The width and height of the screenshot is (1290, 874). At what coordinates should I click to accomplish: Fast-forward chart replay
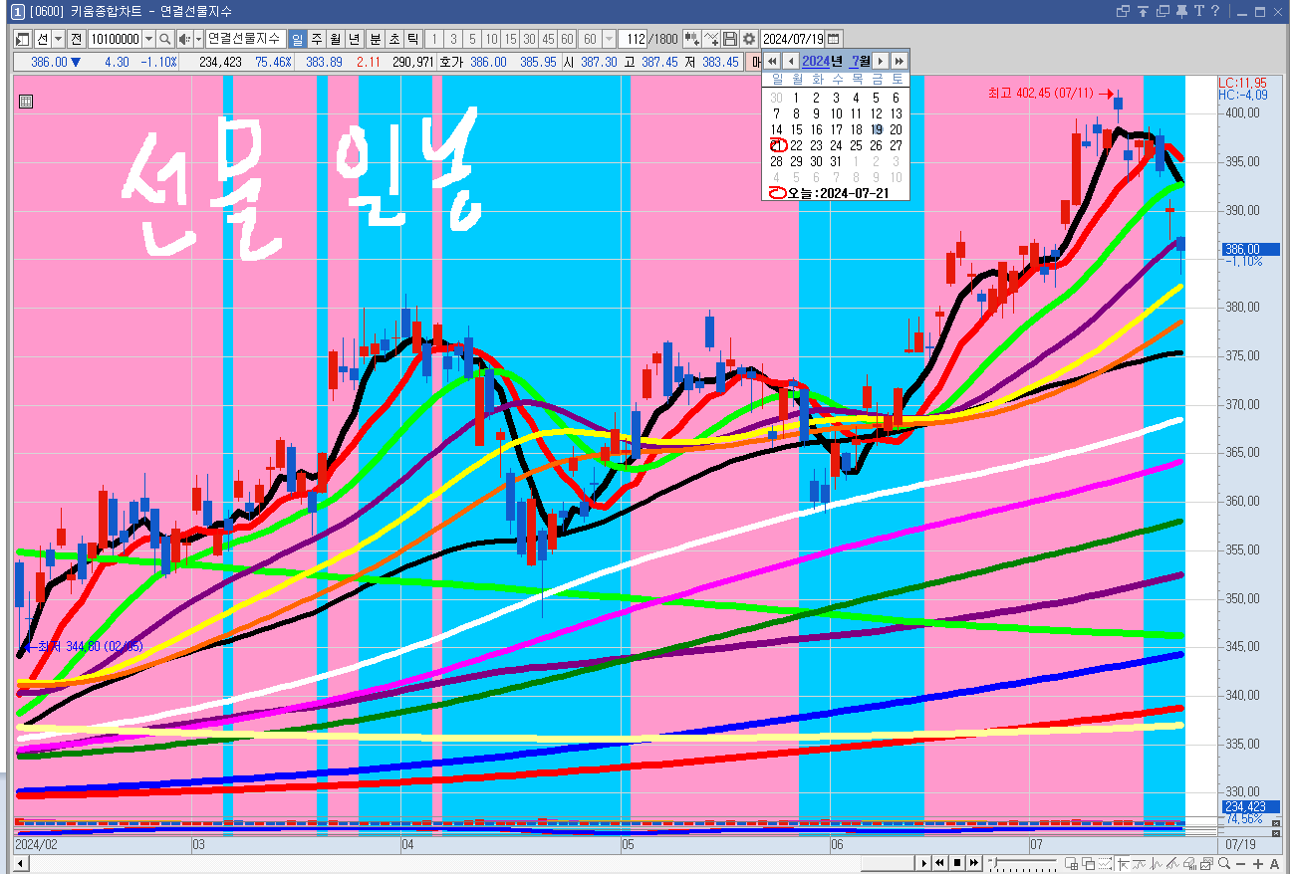pyautogui.click(x=974, y=863)
